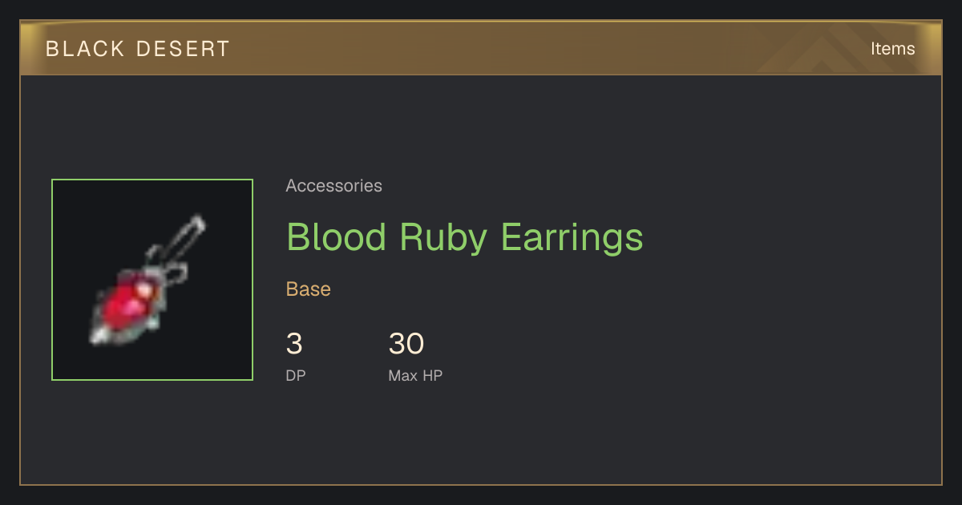962x505 pixels.
Task: Click the Max HP value 30
Action: click(x=406, y=344)
